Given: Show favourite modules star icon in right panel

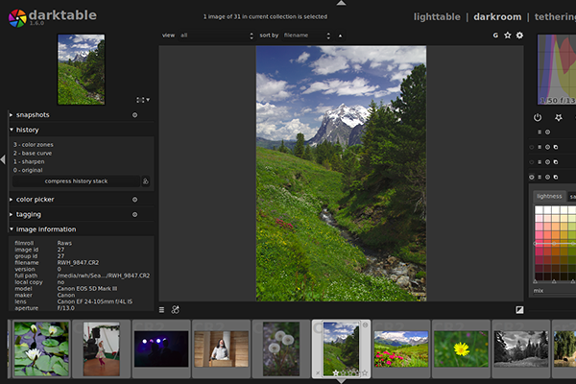Looking at the screenshot, I should [x=557, y=117].
